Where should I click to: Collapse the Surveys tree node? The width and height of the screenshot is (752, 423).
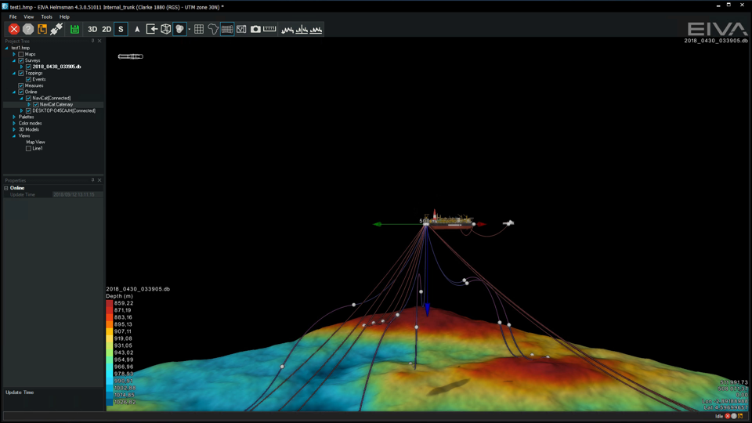14,60
